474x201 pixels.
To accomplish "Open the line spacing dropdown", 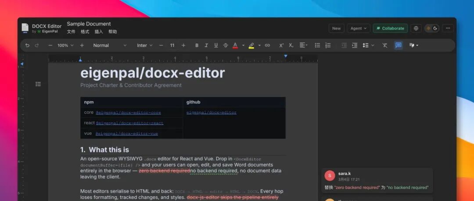I will click(x=368, y=45).
